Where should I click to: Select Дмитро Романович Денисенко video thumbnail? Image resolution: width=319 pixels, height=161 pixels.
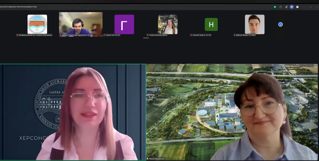(81, 24)
